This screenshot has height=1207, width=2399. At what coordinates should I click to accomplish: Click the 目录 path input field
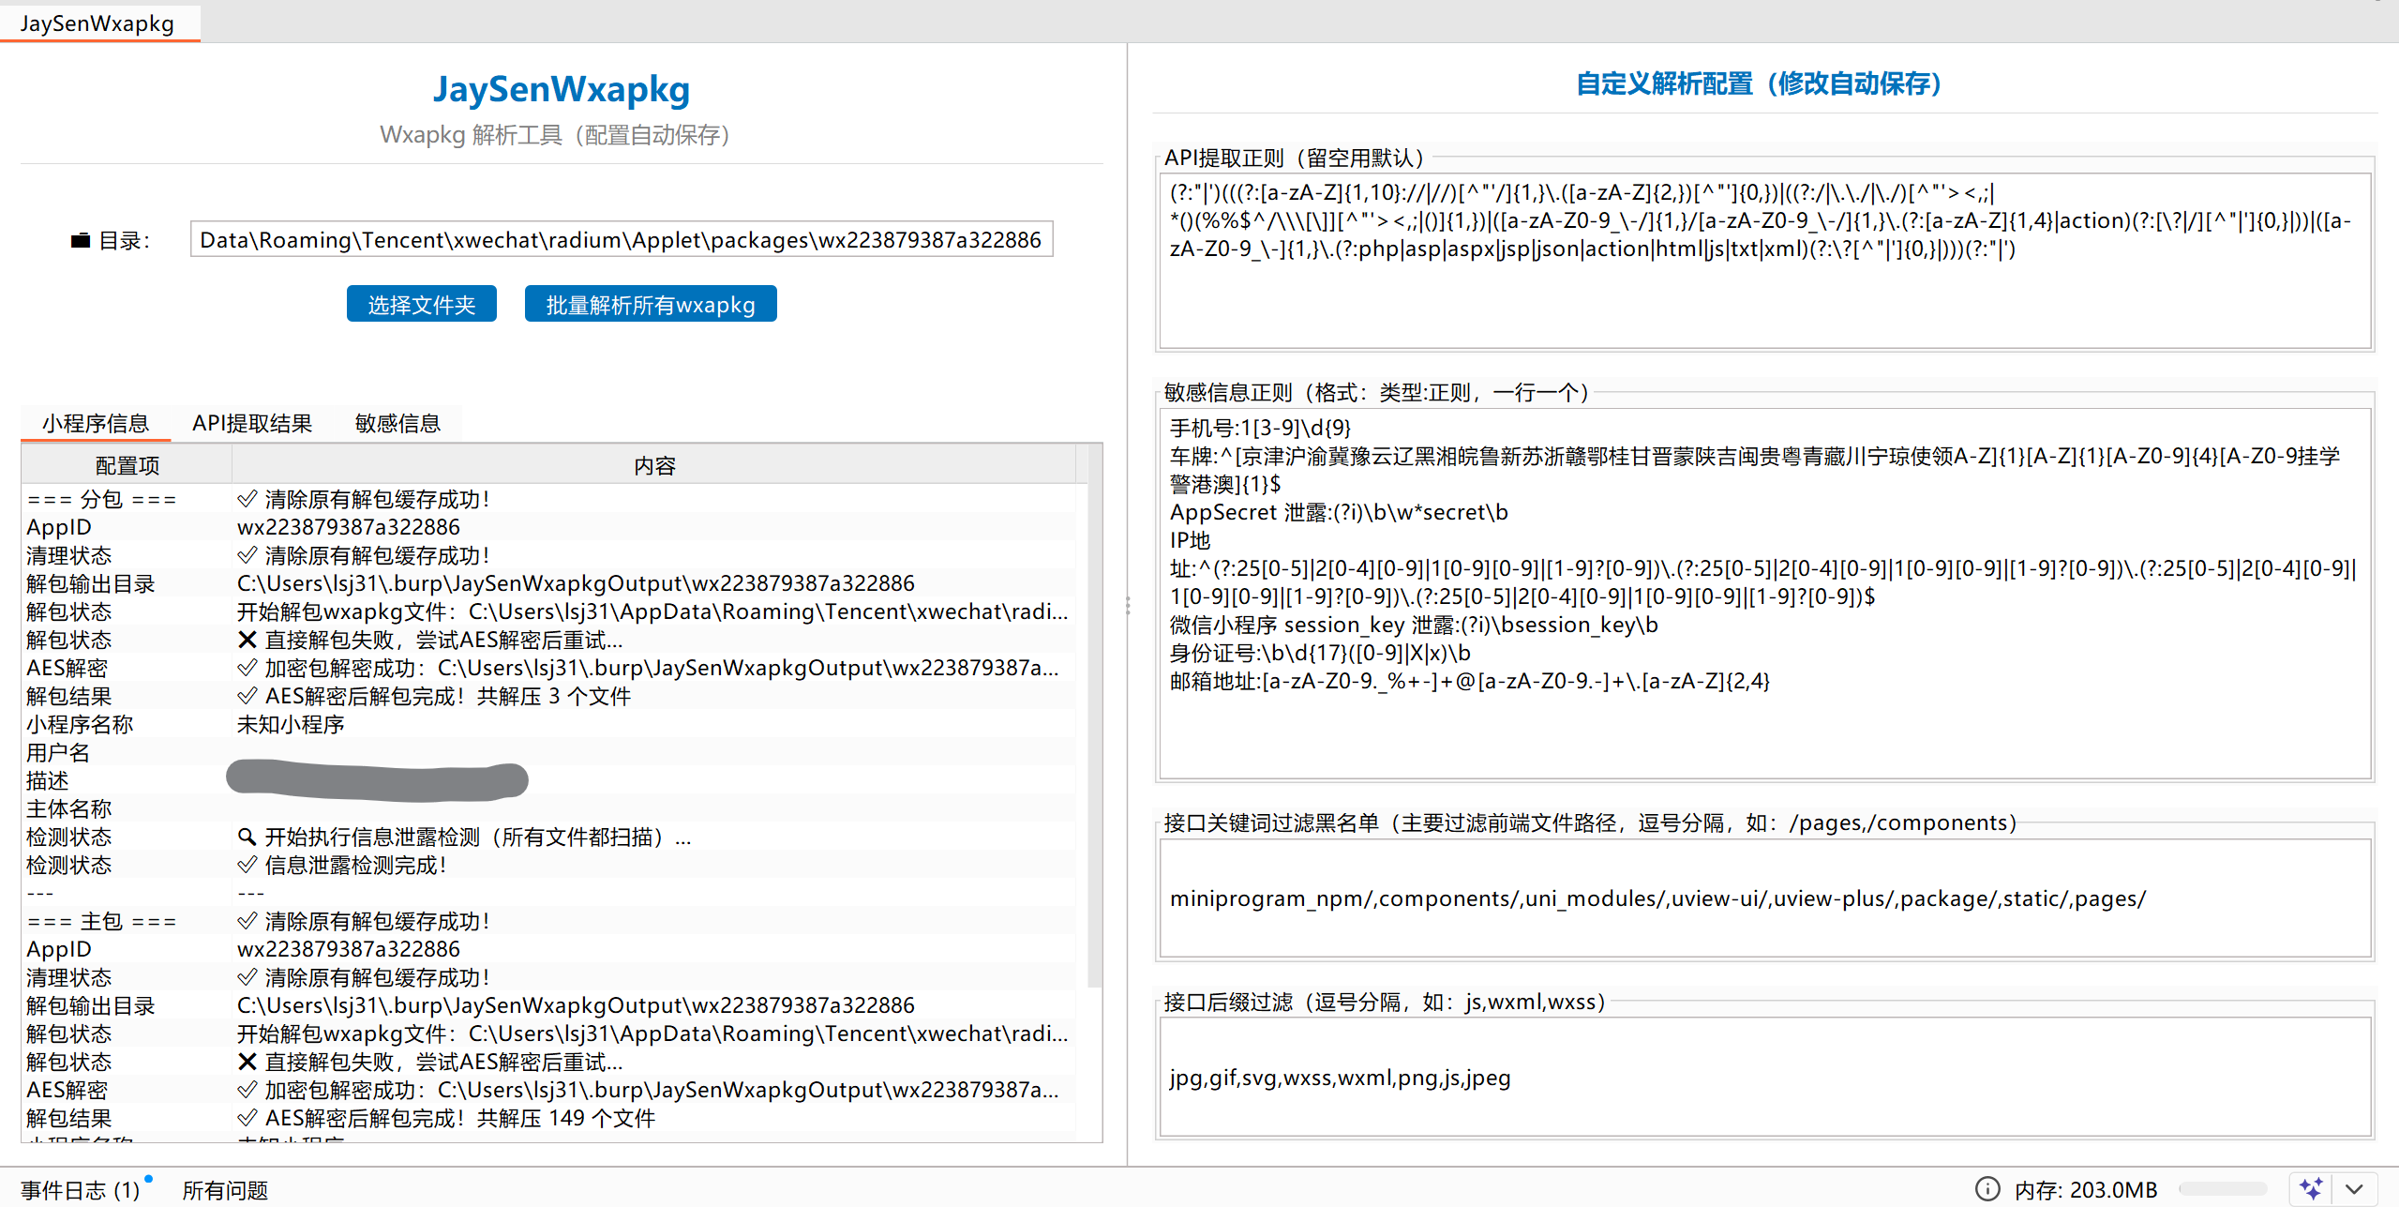tap(621, 240)
